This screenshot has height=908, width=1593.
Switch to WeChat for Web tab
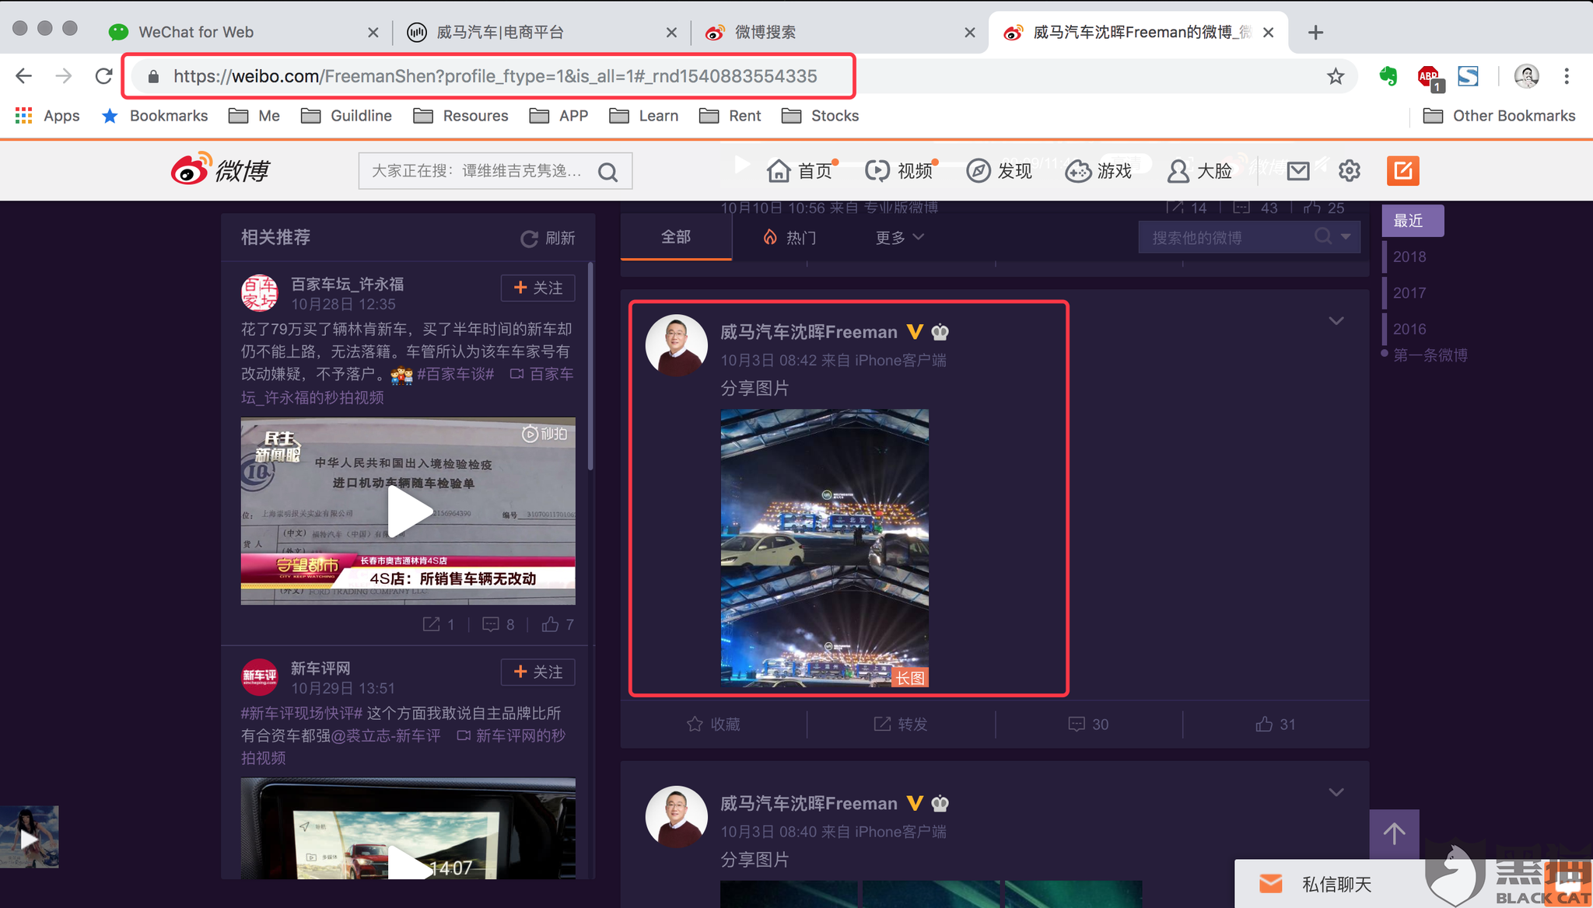[x=196, y=32]
